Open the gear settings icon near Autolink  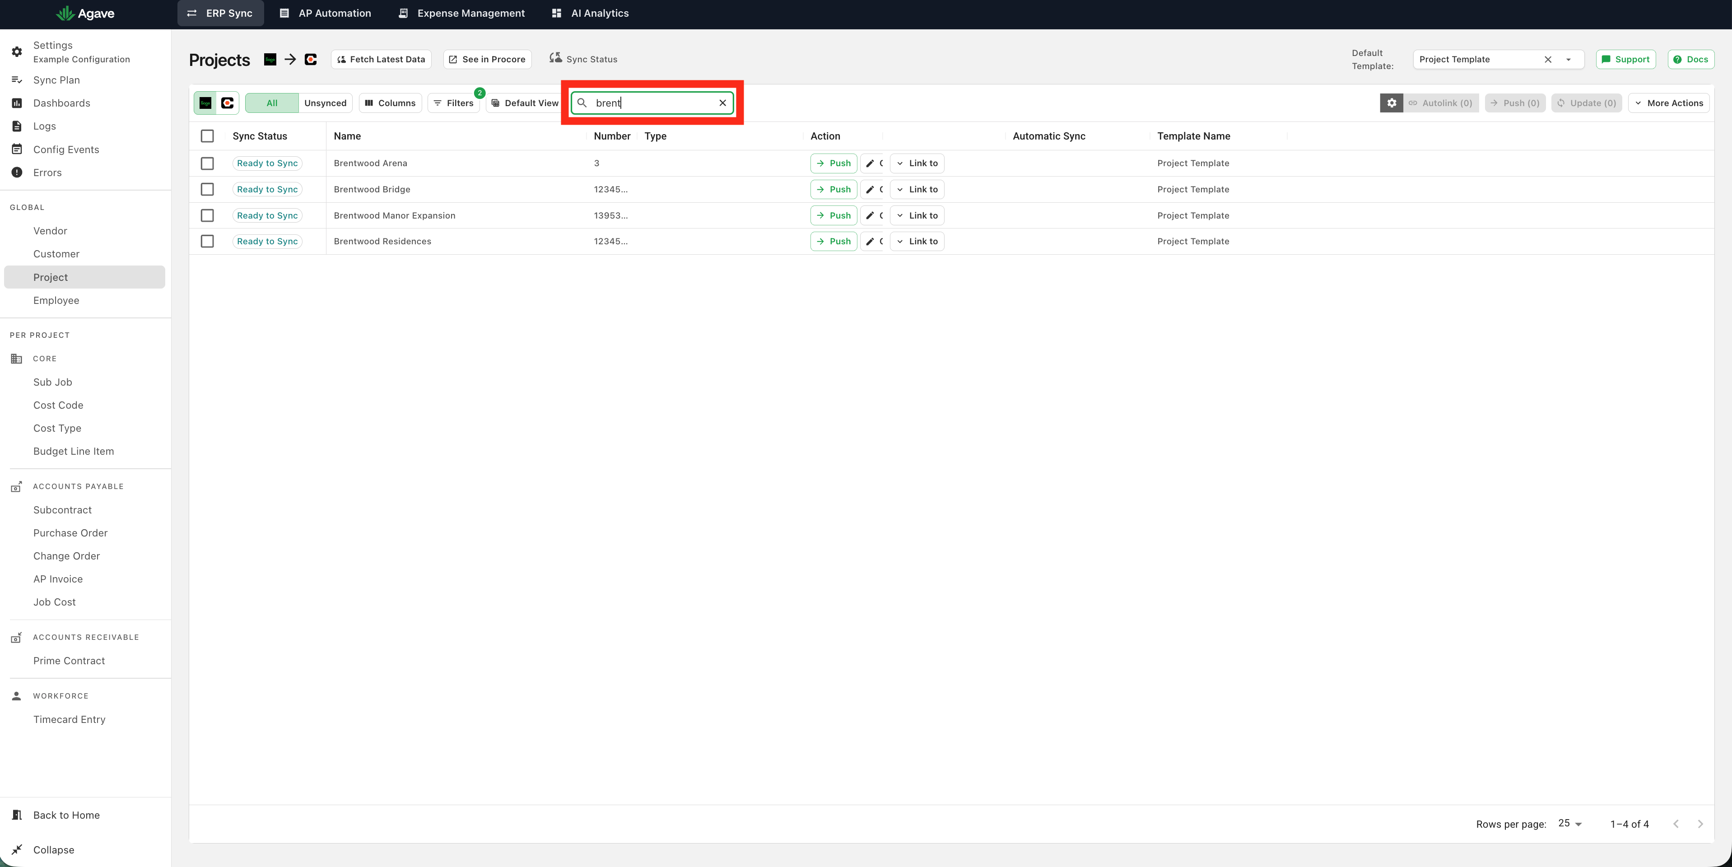1391,103
